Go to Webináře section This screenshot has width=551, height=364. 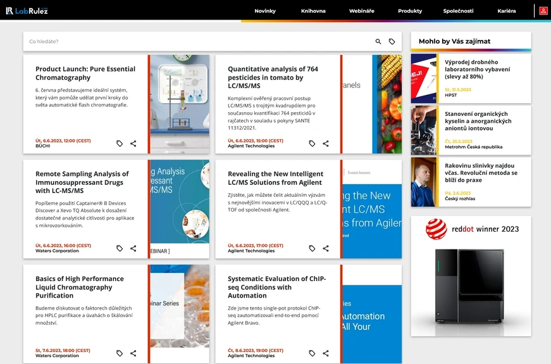pyautogui.click(x=362, y=11)
